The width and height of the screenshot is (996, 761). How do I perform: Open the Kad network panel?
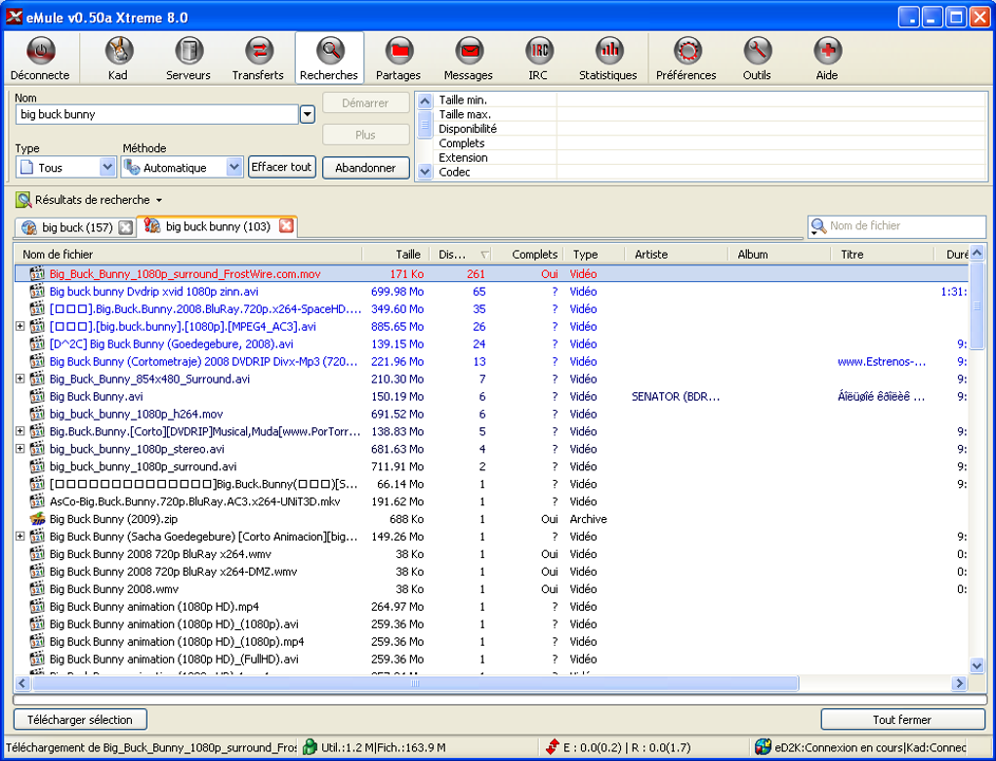point(118,58)
